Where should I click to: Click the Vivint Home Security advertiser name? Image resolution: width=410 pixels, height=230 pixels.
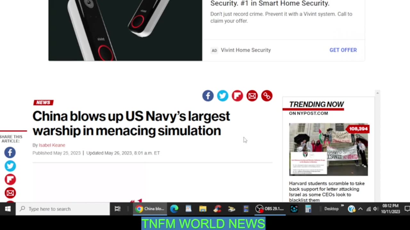point(246,50)
